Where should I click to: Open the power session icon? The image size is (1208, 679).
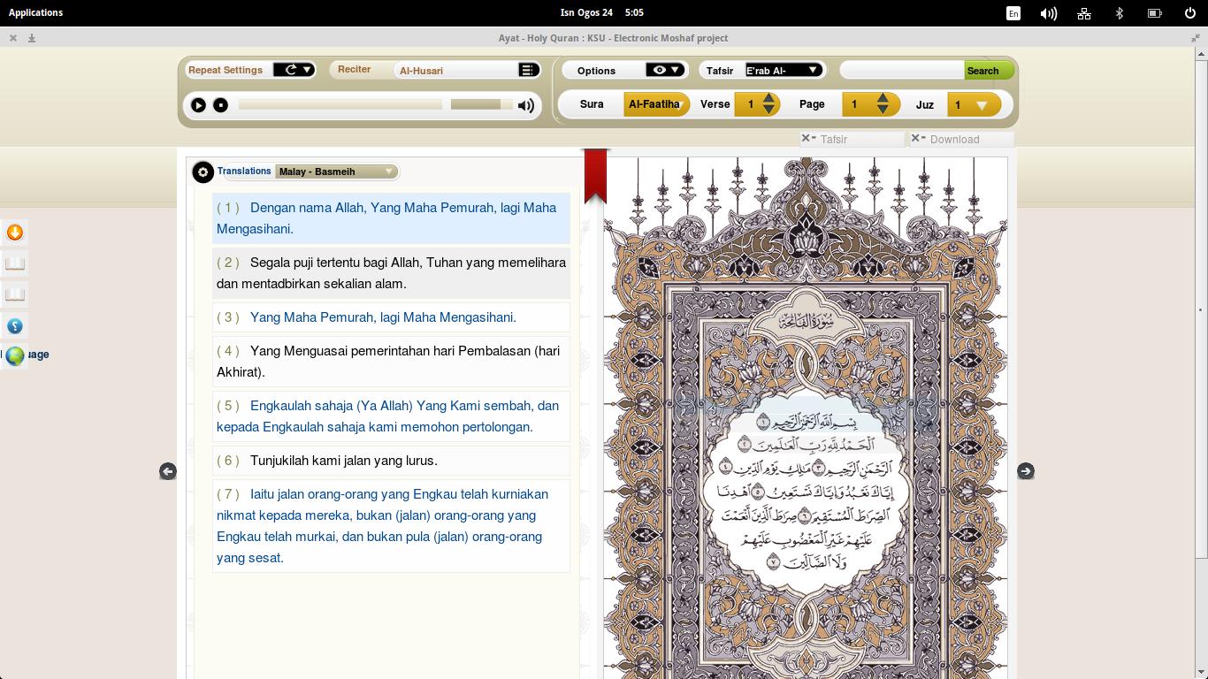(x=1190, y=13)
